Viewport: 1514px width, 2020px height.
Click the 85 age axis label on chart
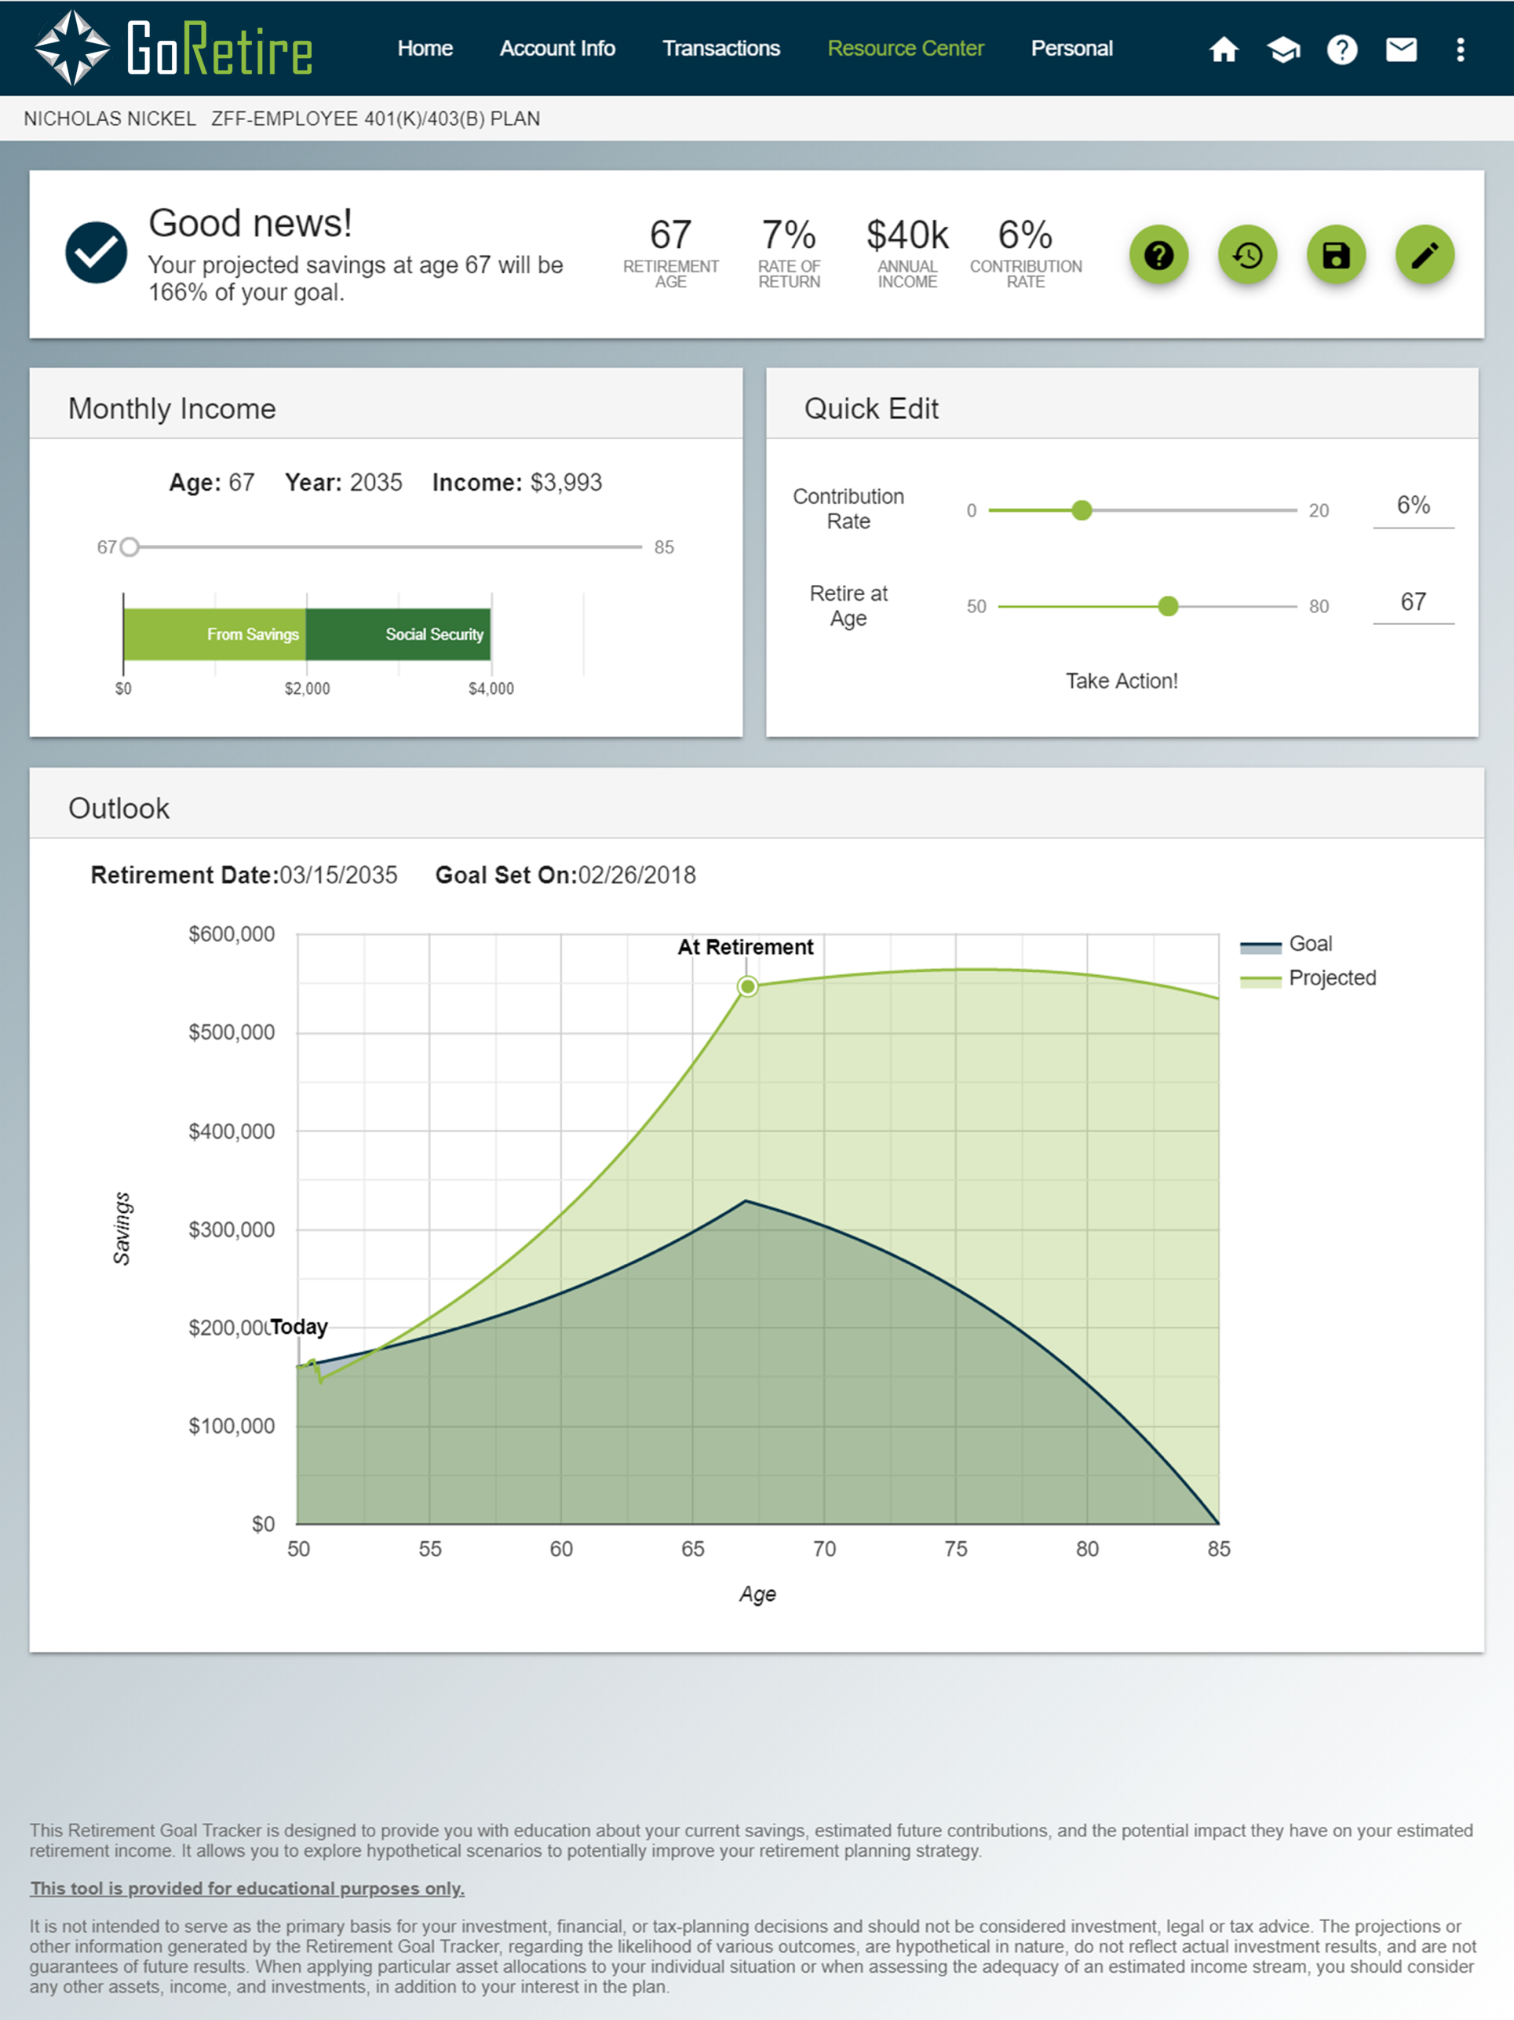point(1218,1549)
